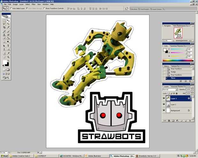198x158 pixels.
Task: Toggle the lock image pixels button
Action: click(x=171, y=93)
